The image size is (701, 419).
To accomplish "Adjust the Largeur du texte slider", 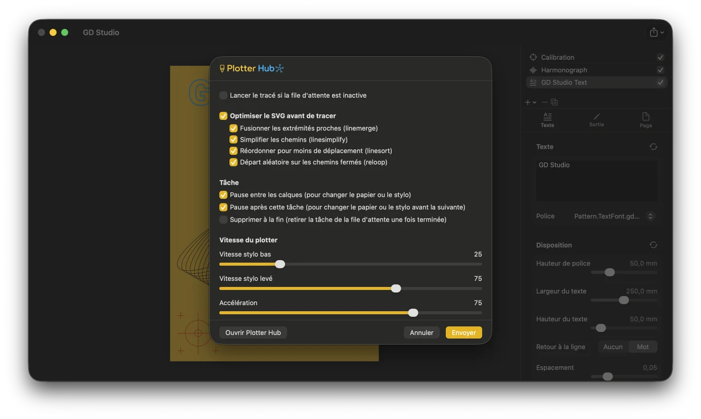I will click(624, 300).
